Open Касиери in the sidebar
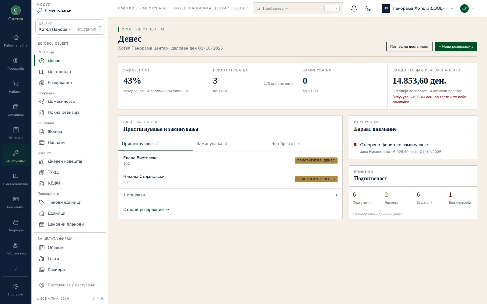The image size is (487, 304). (70, 270)
